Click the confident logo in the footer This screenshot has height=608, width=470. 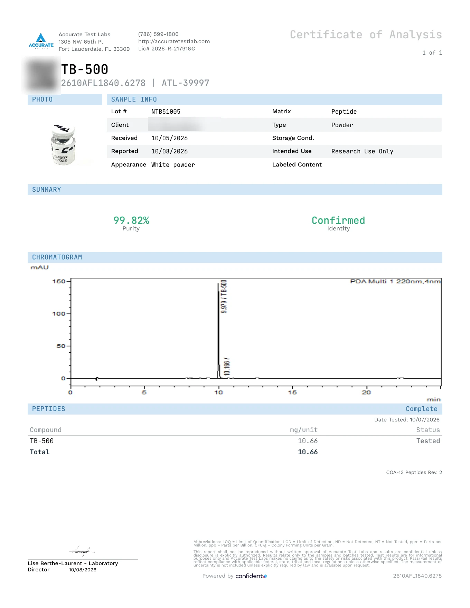[251, 576]
